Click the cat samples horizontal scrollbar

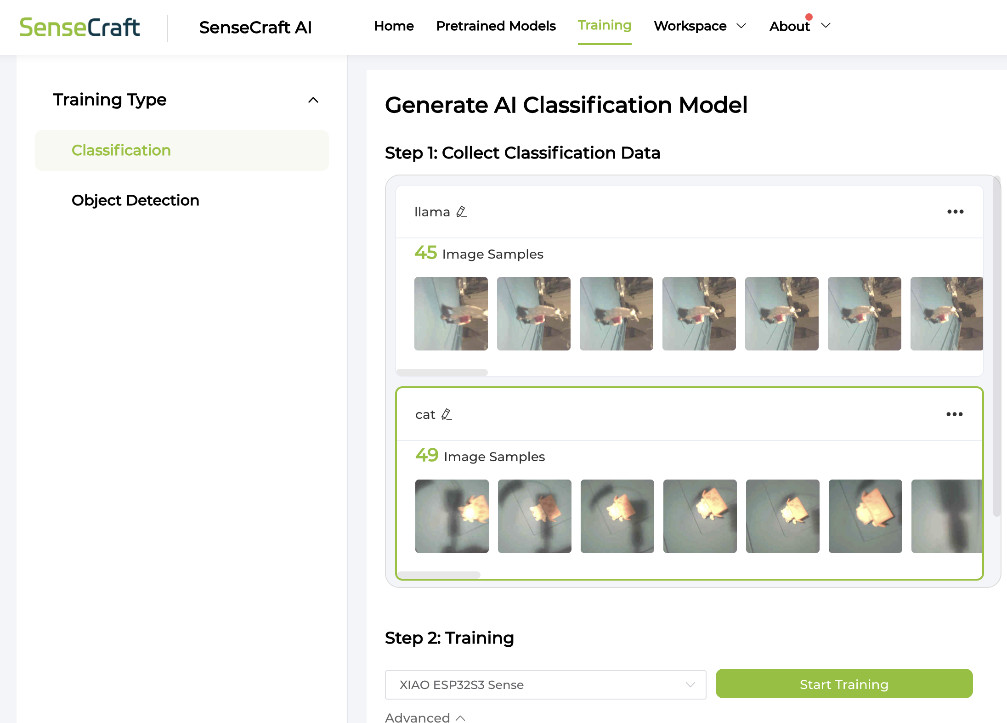point(439,575)
